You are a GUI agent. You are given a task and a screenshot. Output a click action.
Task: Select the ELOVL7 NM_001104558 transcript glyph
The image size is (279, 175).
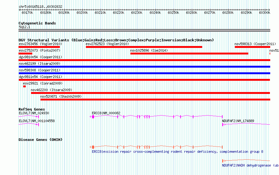coord(28,124)
